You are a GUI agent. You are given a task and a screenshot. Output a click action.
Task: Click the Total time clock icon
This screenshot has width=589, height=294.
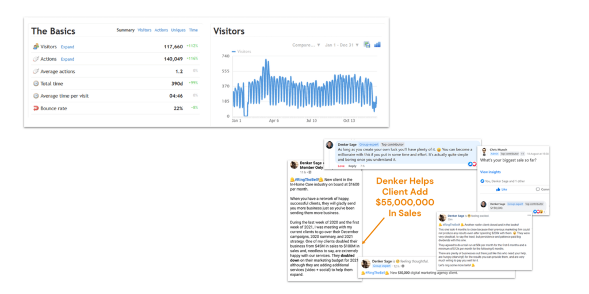[36, 84]
